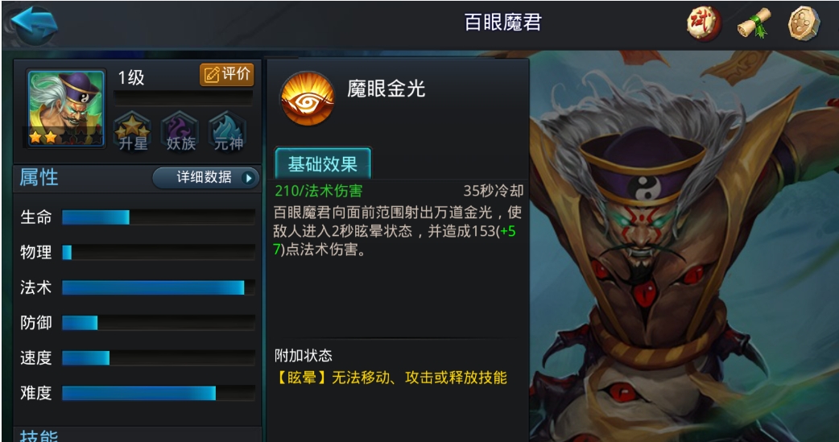
Task: Click the 生命 health attribute bar
Action: pos(159,217)
